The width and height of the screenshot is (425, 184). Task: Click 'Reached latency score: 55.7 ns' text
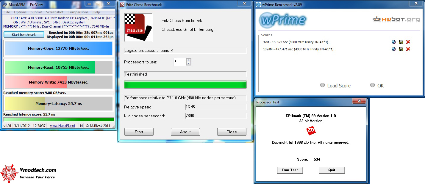coord(29,114)
